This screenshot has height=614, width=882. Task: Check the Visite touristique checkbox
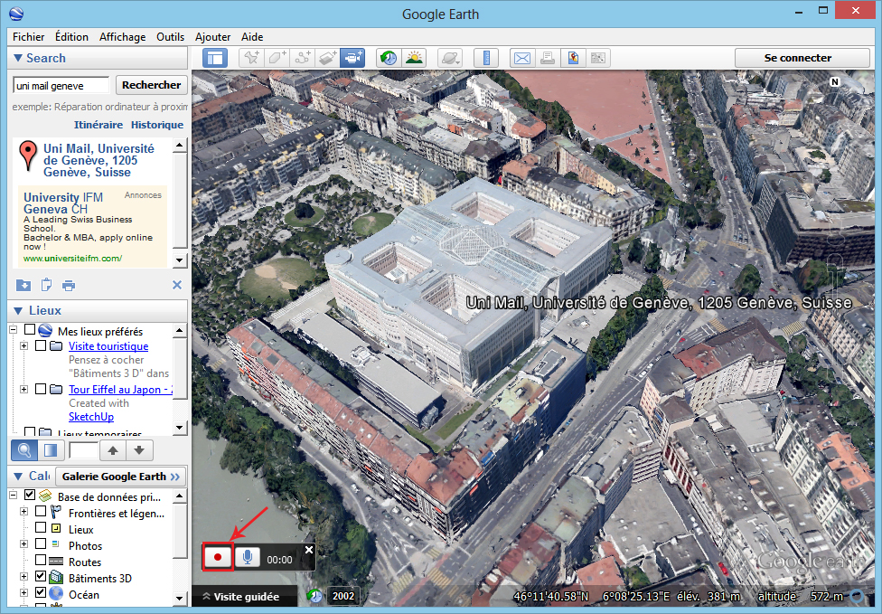pyautogui.click(x=41, y=345)
